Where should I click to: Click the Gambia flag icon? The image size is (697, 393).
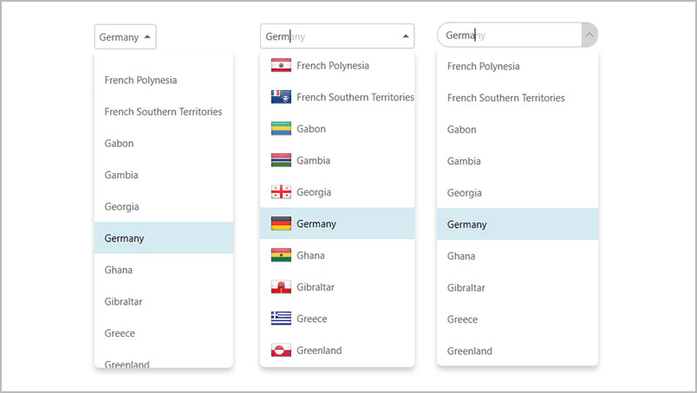click(281, 160)
